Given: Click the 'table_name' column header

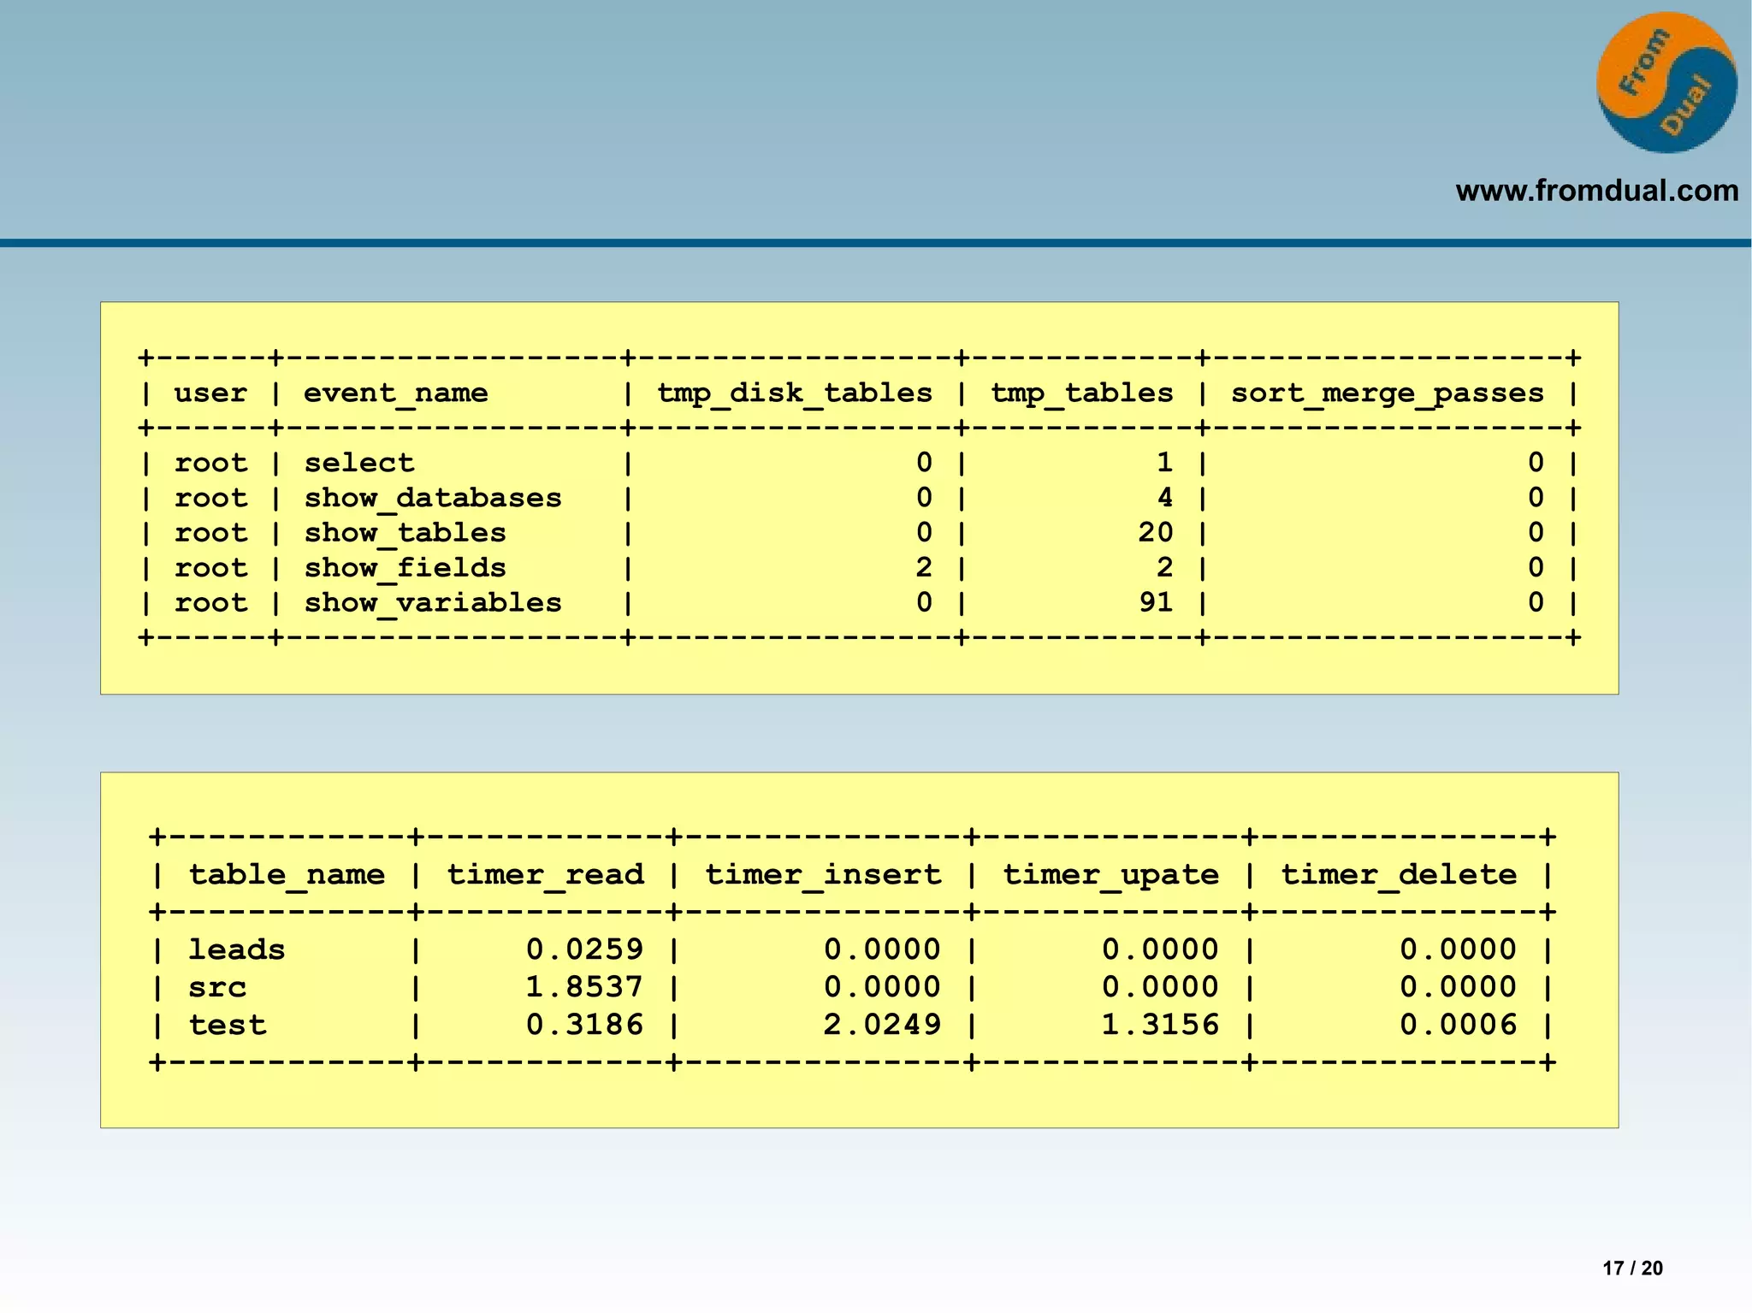Looking at the screenshot, I should coord(287,875).
